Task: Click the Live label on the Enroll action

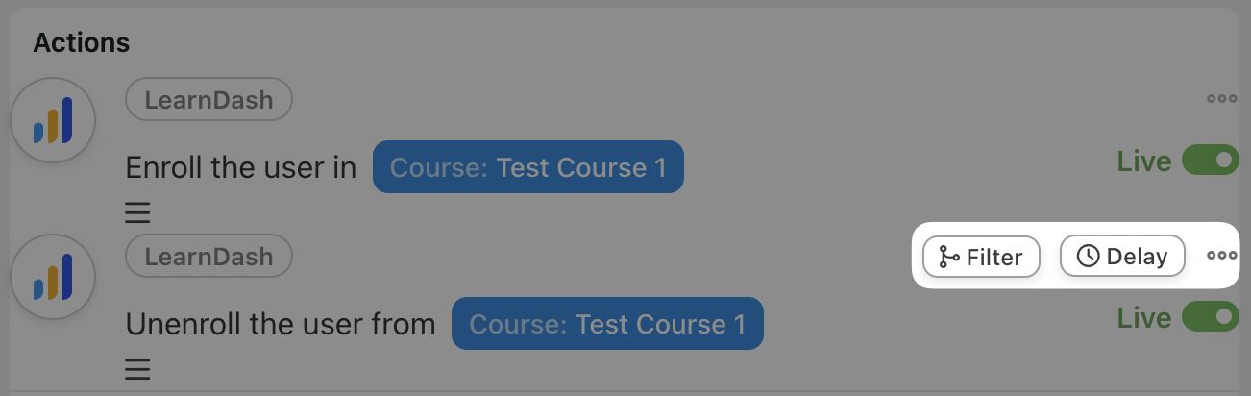Action: coord(1143,161)
